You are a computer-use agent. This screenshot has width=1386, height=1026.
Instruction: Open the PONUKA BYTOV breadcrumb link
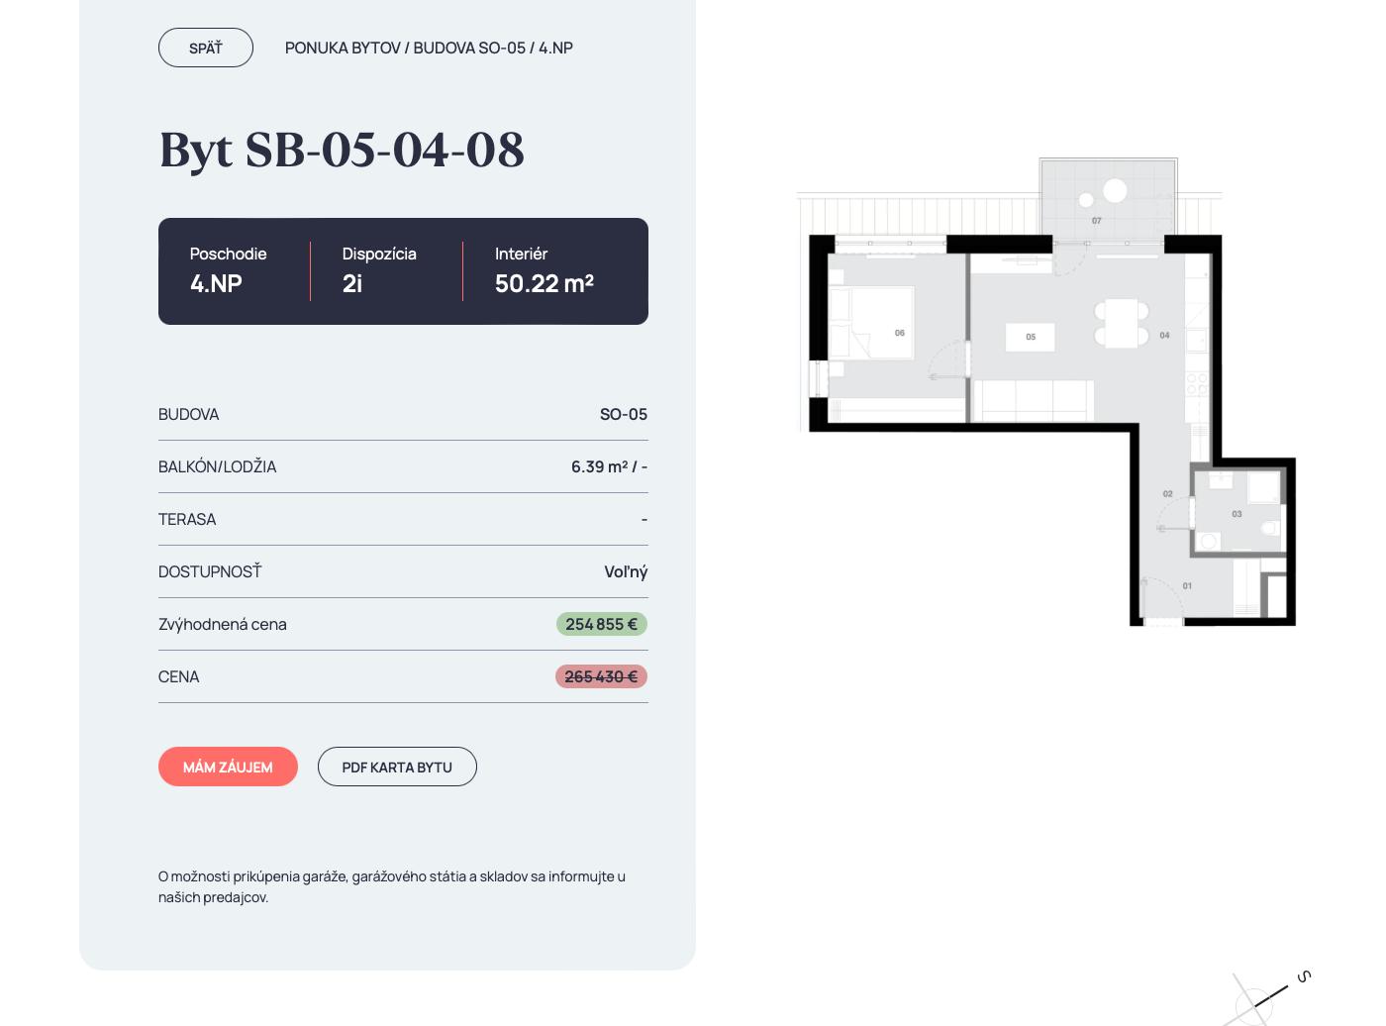click(343, 48)
